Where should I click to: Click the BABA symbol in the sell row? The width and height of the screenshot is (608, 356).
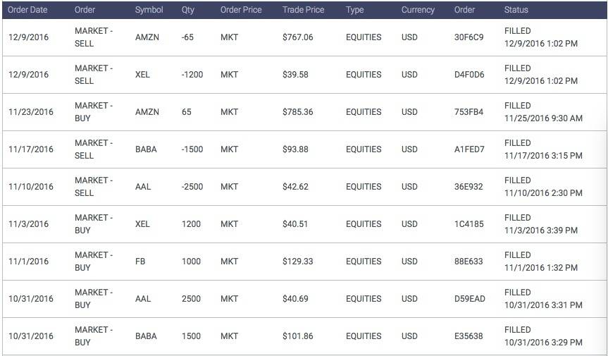(x=146, y=149)
